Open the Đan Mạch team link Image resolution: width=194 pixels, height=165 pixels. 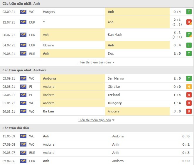115,35
